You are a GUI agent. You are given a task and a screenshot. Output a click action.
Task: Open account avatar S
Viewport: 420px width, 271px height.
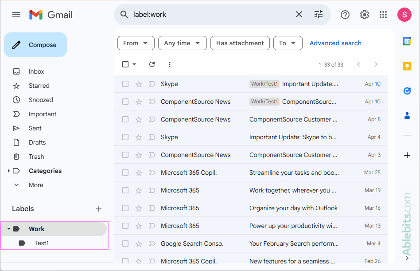(404, 15)
